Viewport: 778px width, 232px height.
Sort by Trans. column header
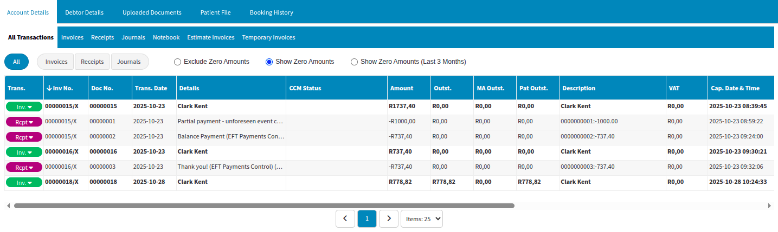pyautogui.click(x=24, y=88)
